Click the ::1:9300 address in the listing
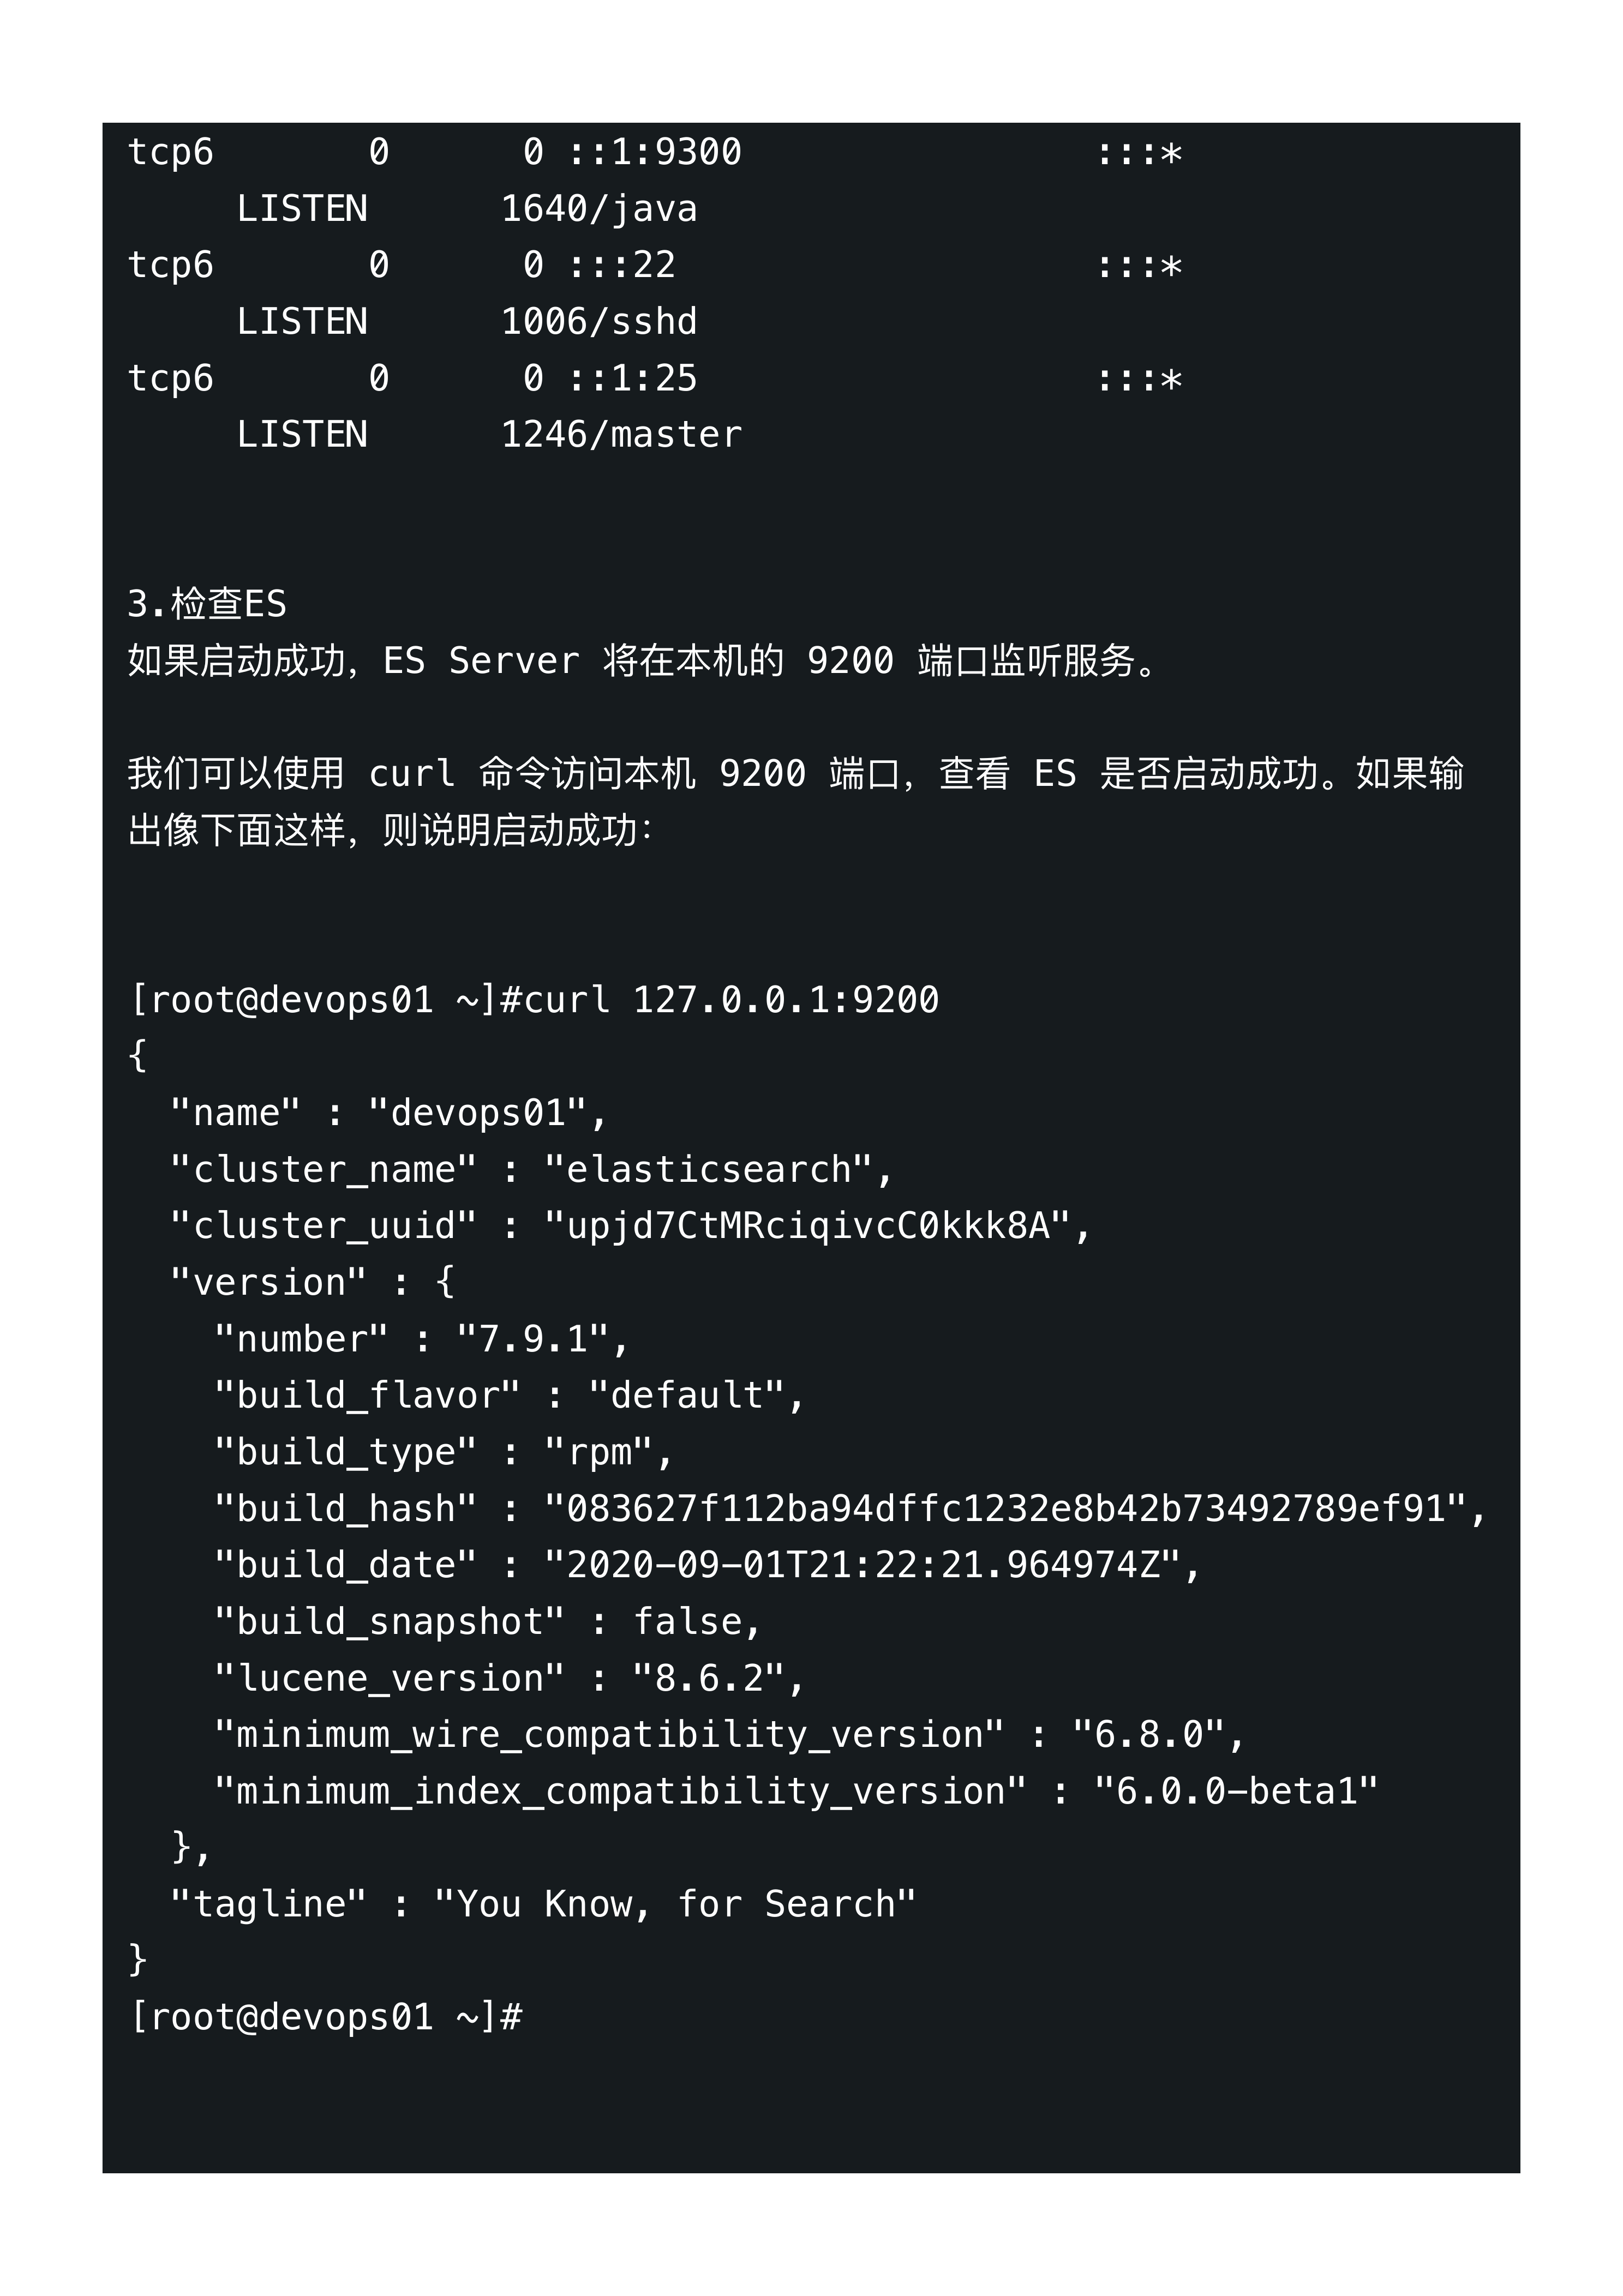The image size is (1623, 2296). (655, 152)
